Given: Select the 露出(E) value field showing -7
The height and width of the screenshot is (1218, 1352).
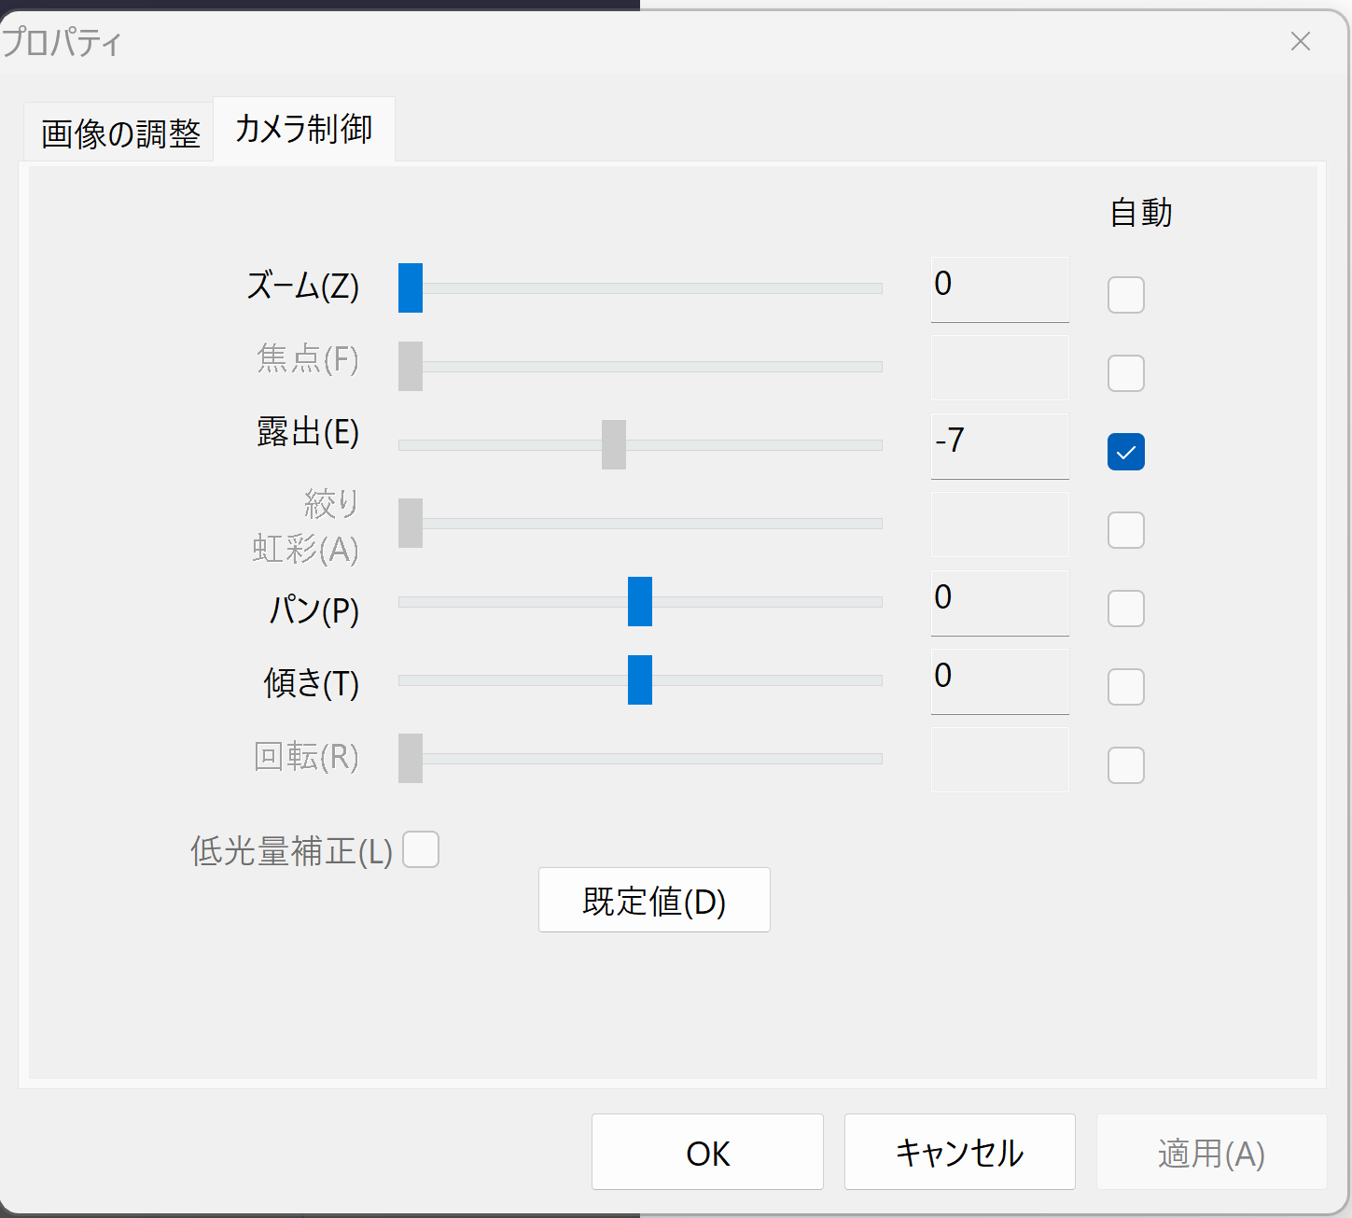Looking at the screenshot, I should click(999, 446).
